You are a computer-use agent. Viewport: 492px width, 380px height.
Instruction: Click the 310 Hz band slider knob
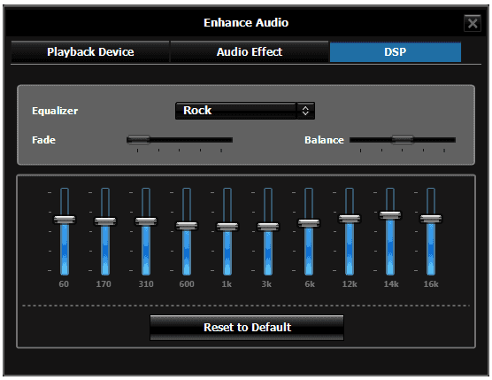[146, 221]
